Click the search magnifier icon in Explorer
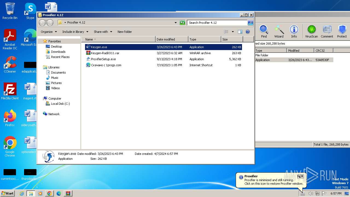 click(x=250, y=23)
